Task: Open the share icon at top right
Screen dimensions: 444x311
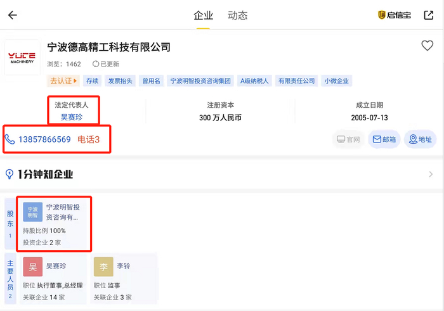Action: point(428,15)
